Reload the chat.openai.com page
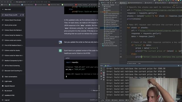 (8, 2)
